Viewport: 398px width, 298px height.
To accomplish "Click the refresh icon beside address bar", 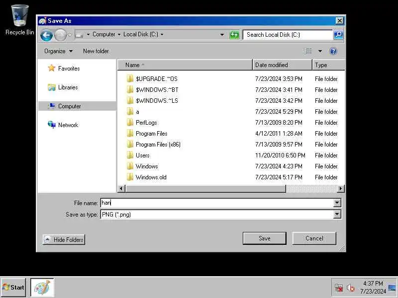I will (x=234, y=34).
